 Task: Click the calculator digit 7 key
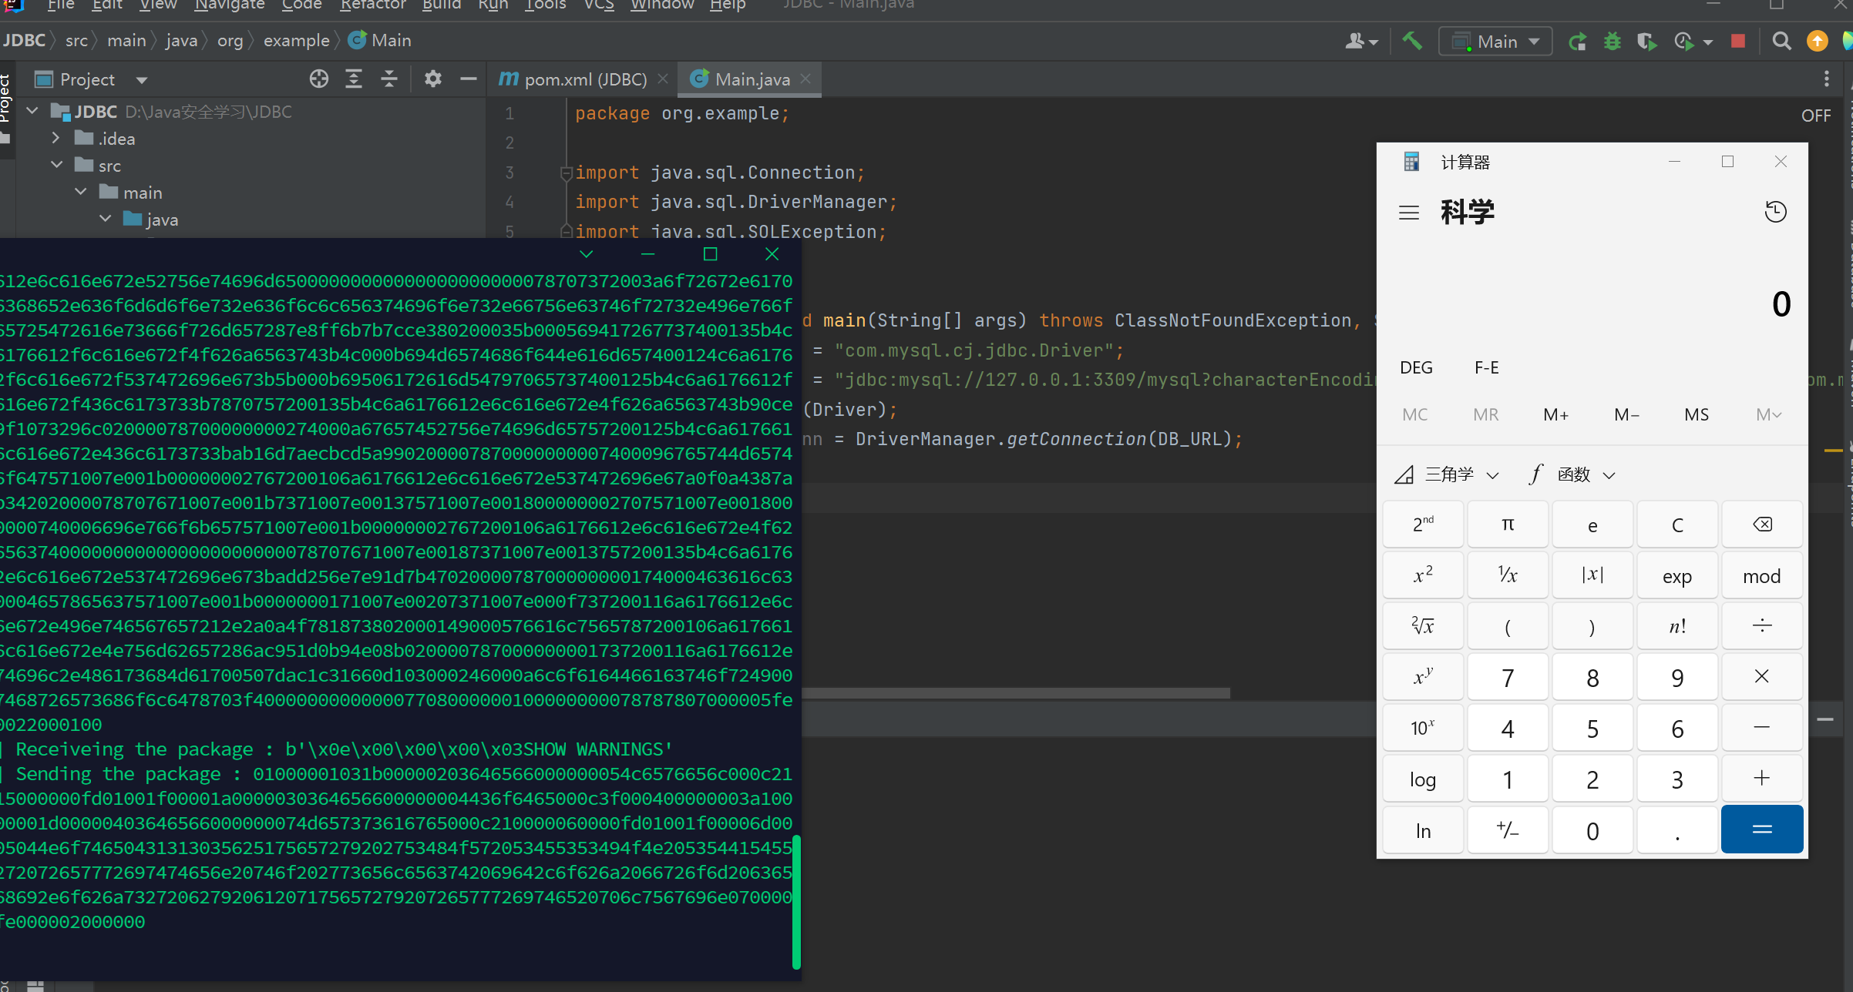[x=1508, y=677]
